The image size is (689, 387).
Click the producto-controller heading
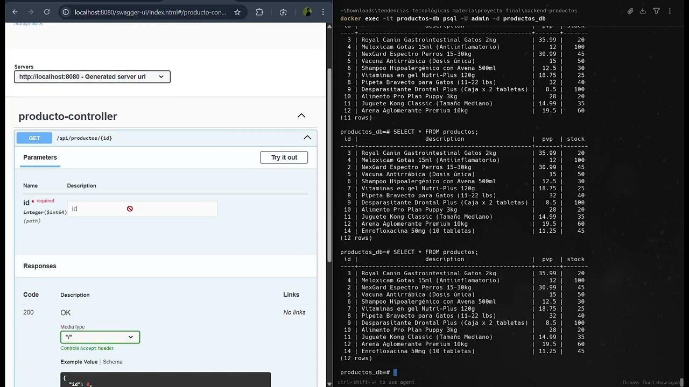click(x=68, y=116)
